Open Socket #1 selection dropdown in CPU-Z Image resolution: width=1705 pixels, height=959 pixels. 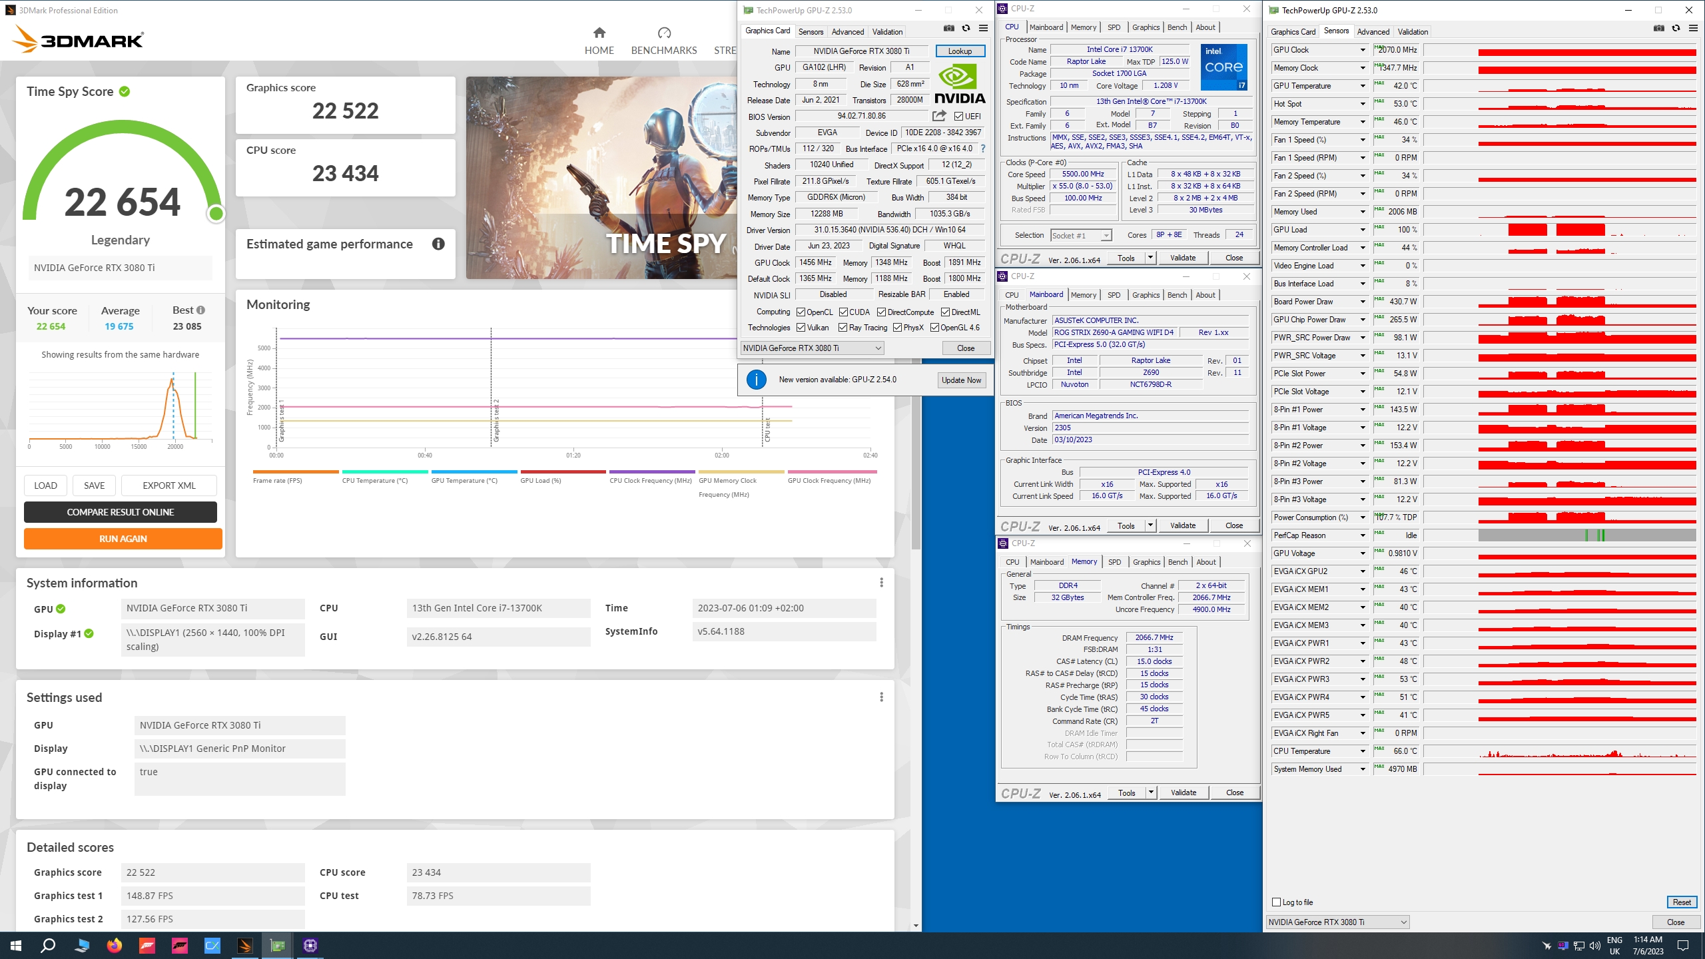(x=1081, y=235)
